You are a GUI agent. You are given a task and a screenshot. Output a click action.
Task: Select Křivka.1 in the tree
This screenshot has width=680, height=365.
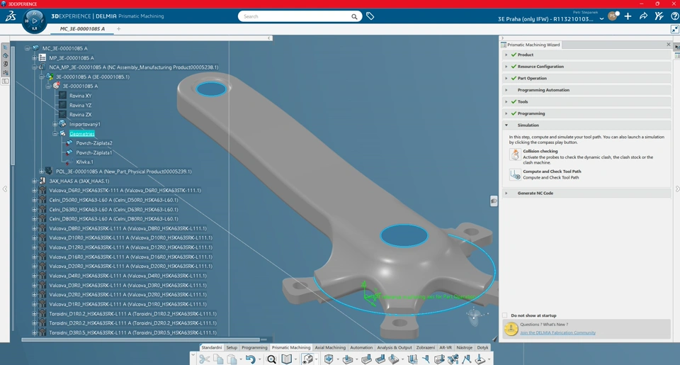84,162
